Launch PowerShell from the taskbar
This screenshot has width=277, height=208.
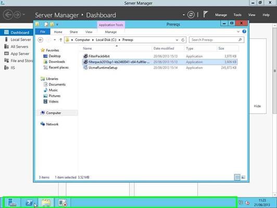[x=30, y=203]
